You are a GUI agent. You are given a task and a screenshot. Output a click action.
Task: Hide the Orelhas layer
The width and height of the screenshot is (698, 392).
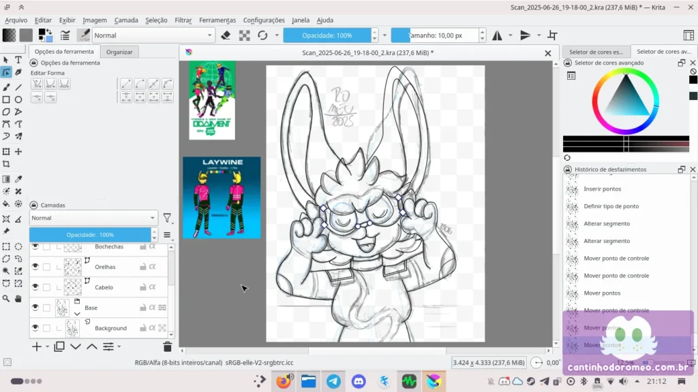point(35,267)
